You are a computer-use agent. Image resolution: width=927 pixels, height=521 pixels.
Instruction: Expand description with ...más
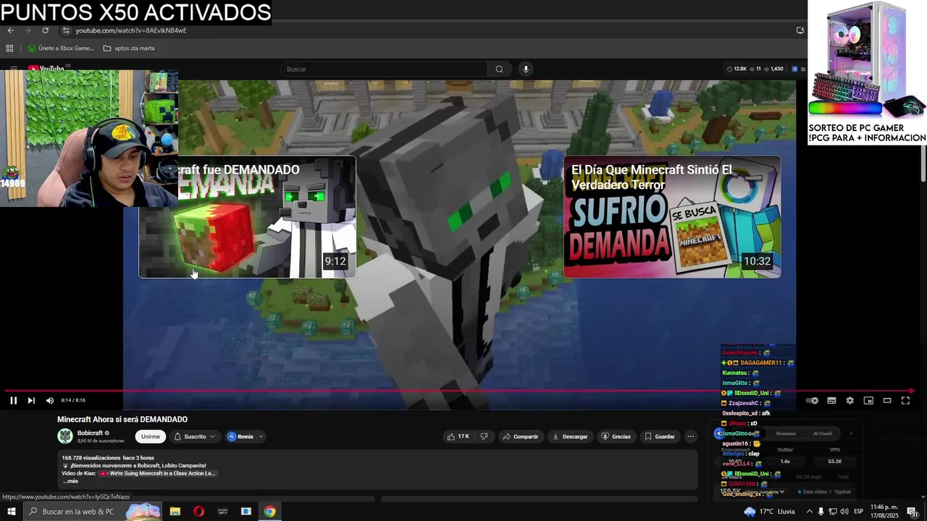70,481
